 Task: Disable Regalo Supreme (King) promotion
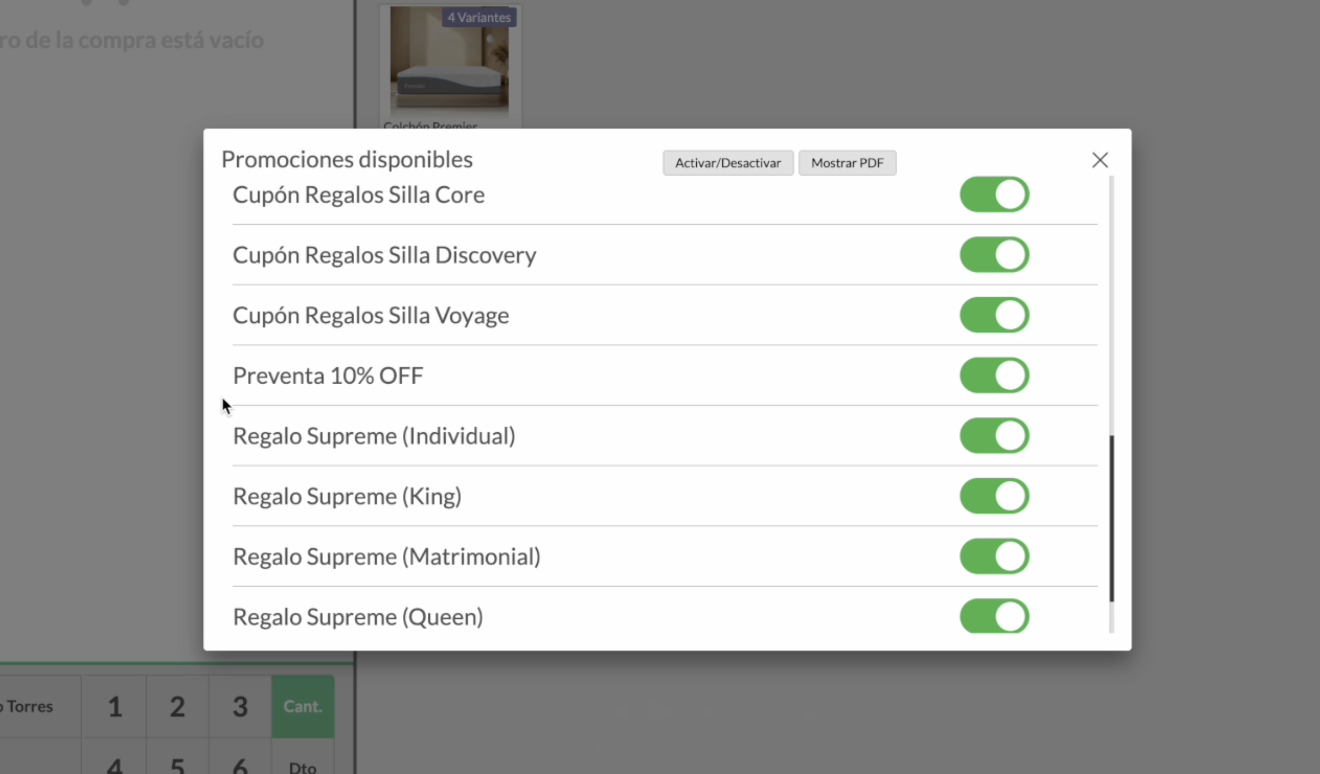tap(994, 496)
